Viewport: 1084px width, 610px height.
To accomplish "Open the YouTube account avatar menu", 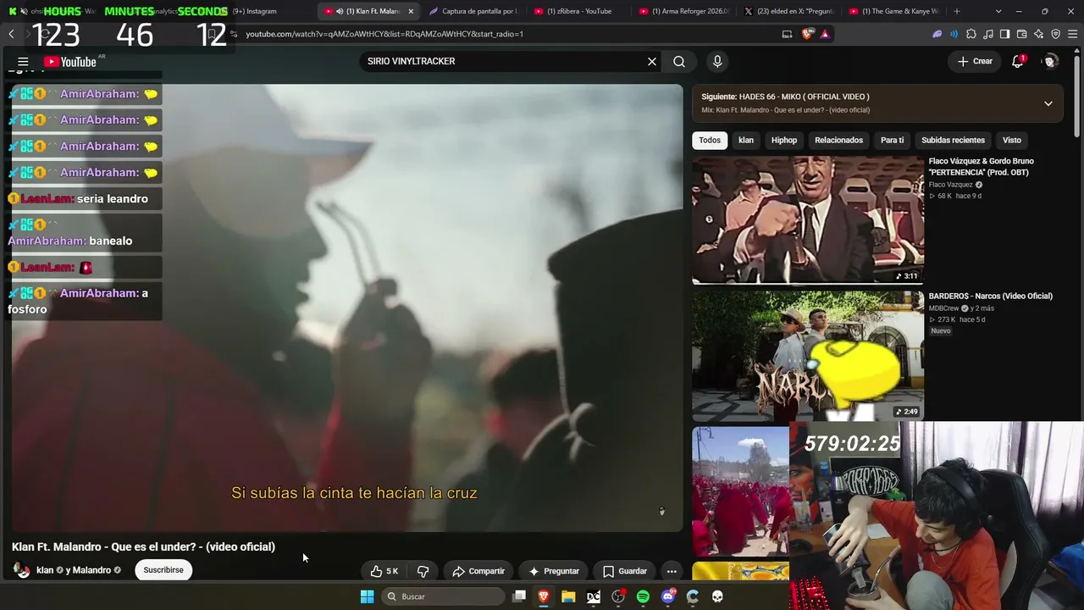I will pos(1050,61).
